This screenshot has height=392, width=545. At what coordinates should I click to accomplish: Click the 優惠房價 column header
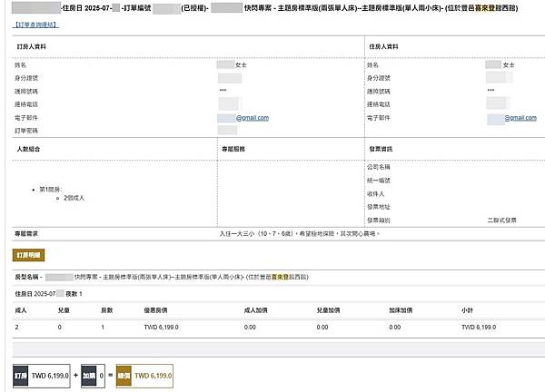pyautogui.click(x=155, y=310)
